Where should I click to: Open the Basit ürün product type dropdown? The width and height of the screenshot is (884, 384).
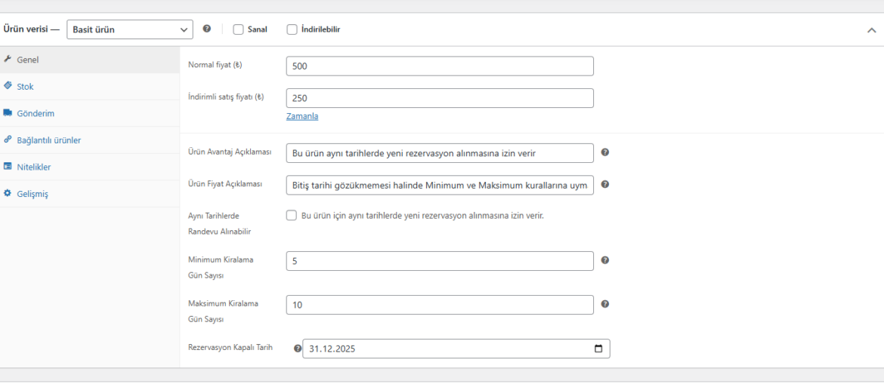[x=130, y=29]
